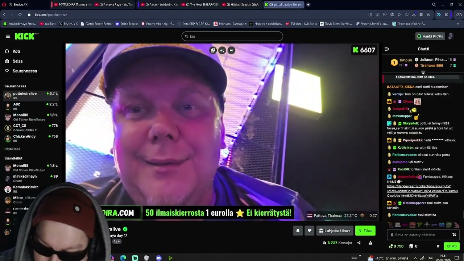Expand the gifter leaderboard chevron
Image resolution: width=464 pixels, height=261 pixels.
tap(423, 72)
